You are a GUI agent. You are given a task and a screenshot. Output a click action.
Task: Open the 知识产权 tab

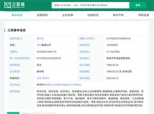118,15
